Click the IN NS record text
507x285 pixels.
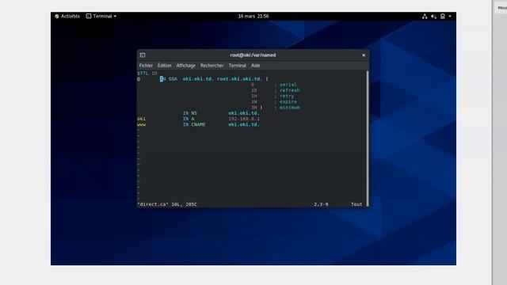[190, 113]
